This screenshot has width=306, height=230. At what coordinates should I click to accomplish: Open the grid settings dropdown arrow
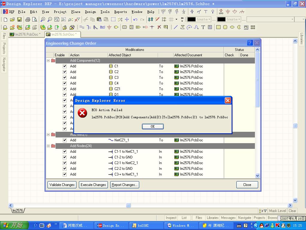coord(176,19)
